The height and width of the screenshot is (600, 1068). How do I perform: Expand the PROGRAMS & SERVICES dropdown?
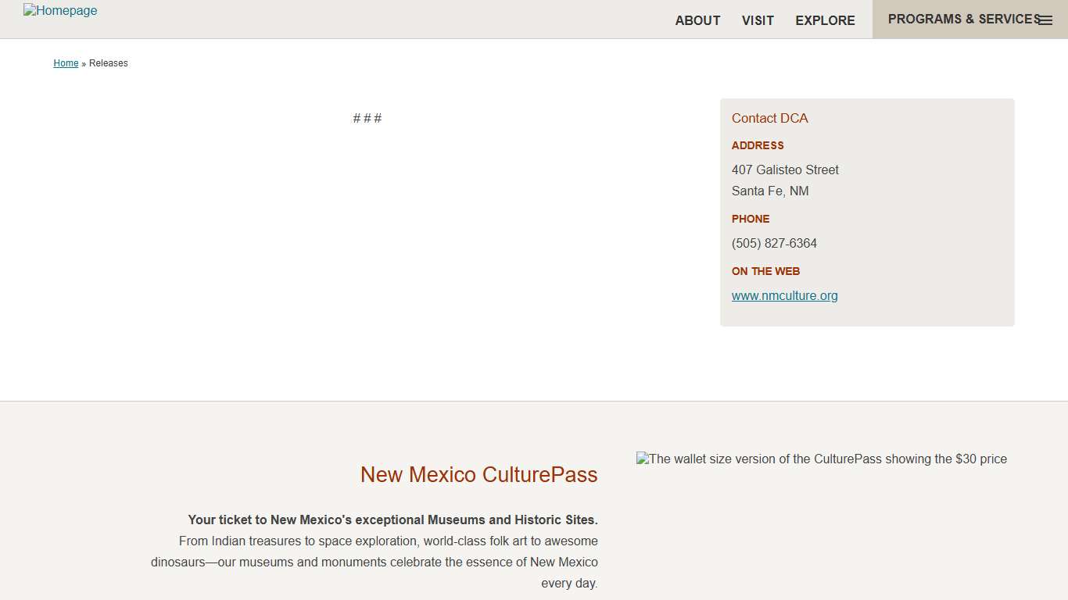click(962, 19)
